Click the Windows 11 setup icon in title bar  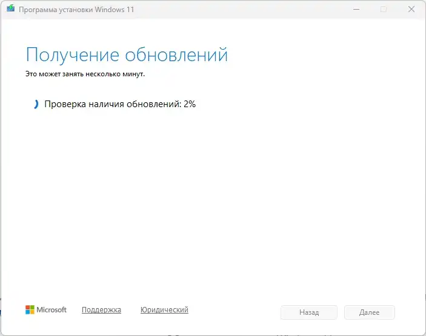pos(10,8)
